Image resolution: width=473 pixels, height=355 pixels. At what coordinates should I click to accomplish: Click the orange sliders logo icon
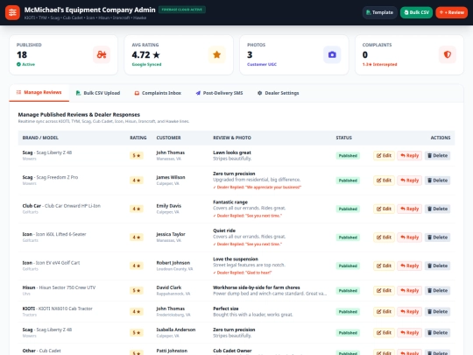[12, 12]
